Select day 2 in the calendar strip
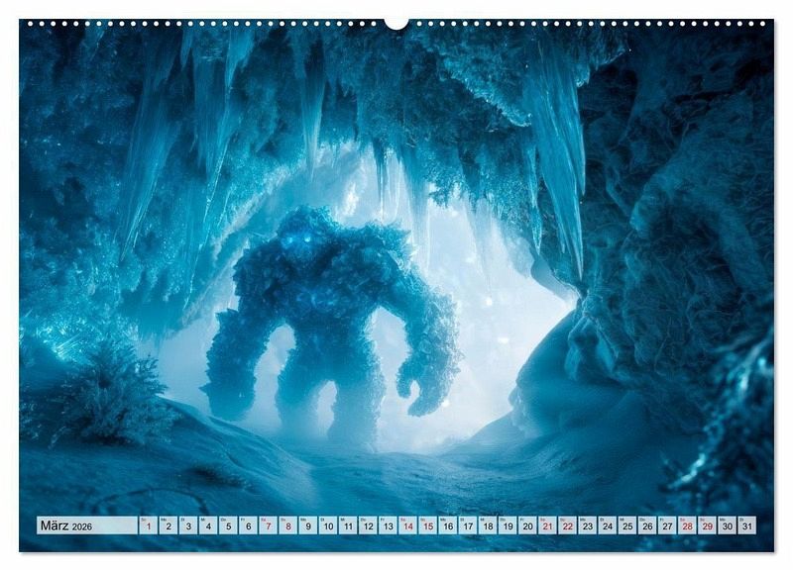This screenshot has height=571, width=793. 169,525
